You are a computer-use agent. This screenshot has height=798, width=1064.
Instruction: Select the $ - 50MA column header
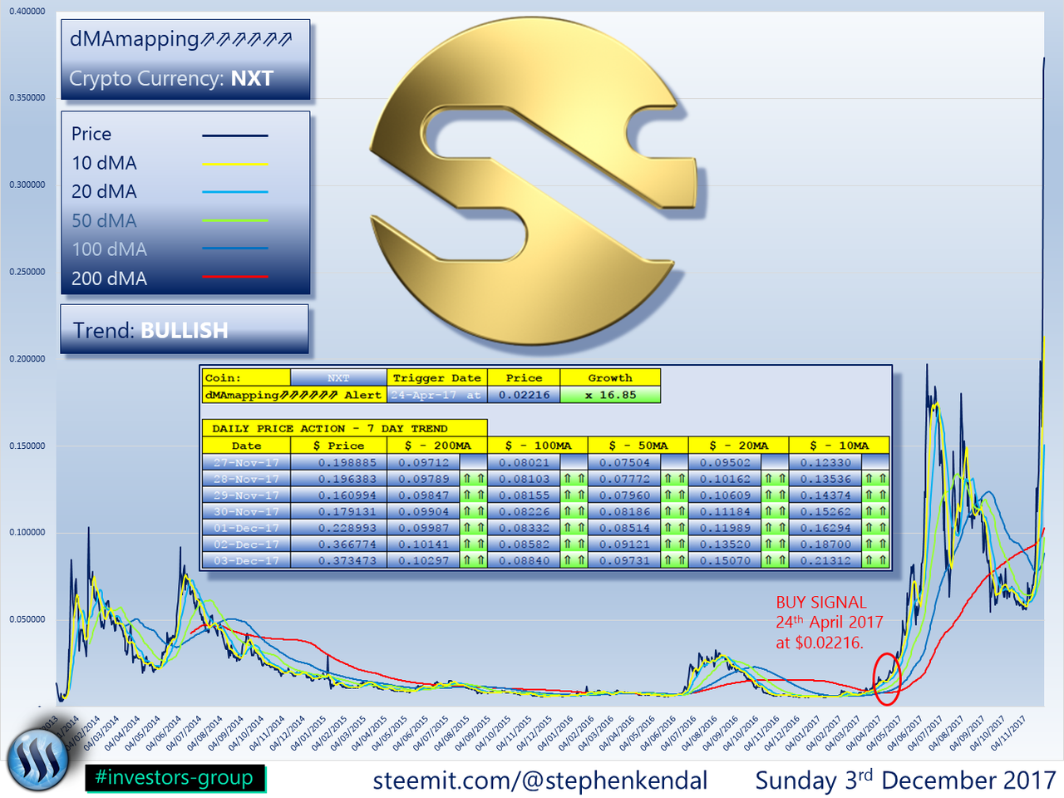pos(638,446)
